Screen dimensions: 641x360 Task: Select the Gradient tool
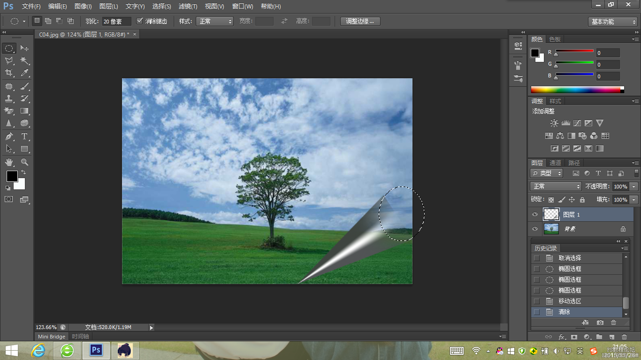click(24, 111)
